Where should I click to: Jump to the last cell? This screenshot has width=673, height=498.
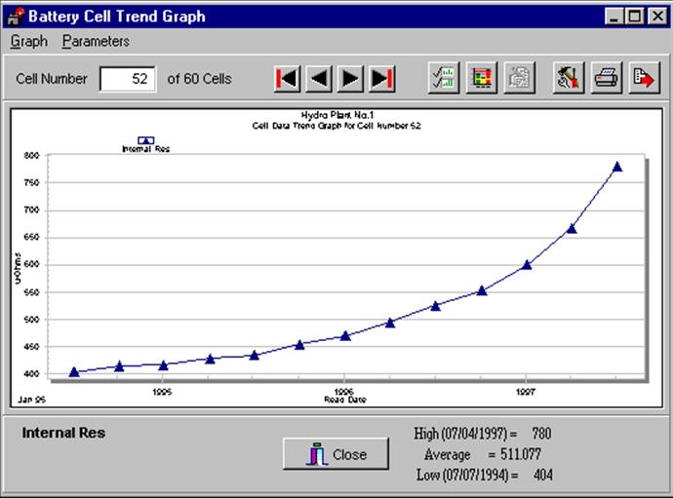[x=381, y=79]
